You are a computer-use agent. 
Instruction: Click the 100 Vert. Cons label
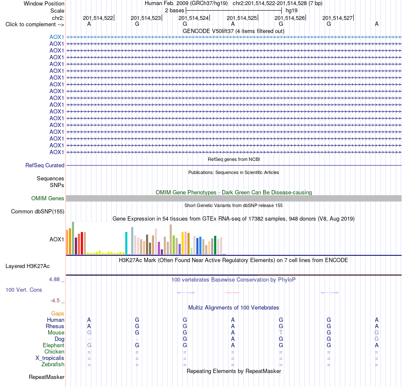coord(24,290)
